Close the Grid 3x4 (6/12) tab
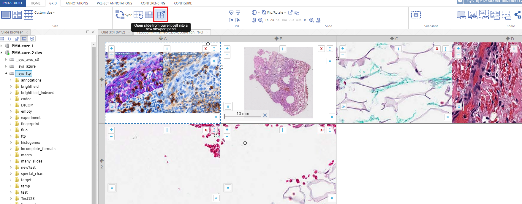The image size is (522, 204). pyautogui.click(x=129, y=32)
